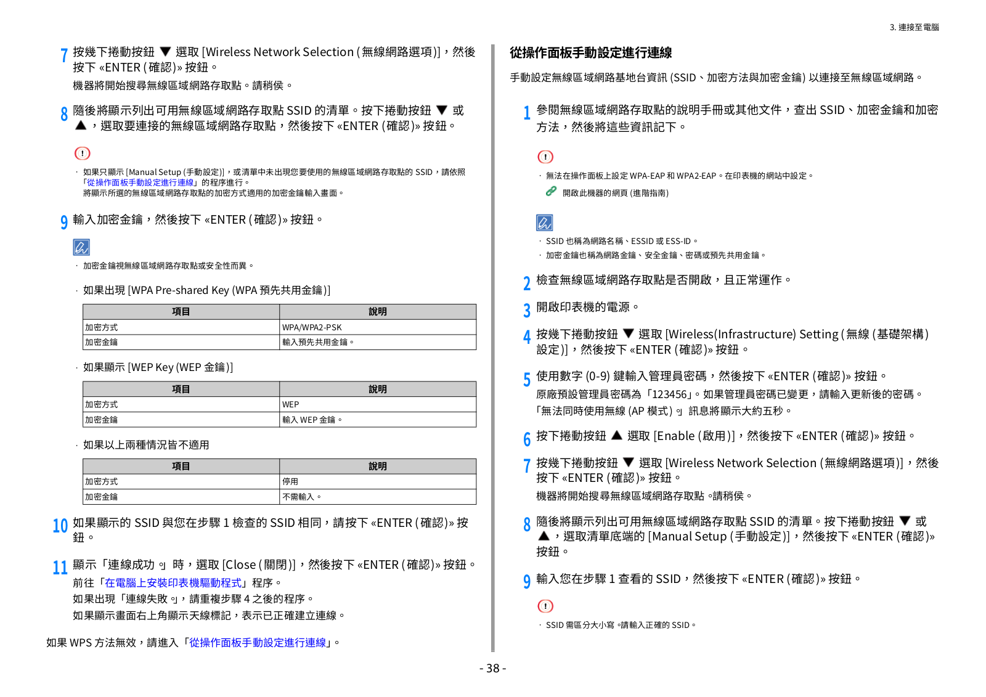Click the line 如果顯示 [WEP Key (WEP 金鑰)]

[158, 367]
